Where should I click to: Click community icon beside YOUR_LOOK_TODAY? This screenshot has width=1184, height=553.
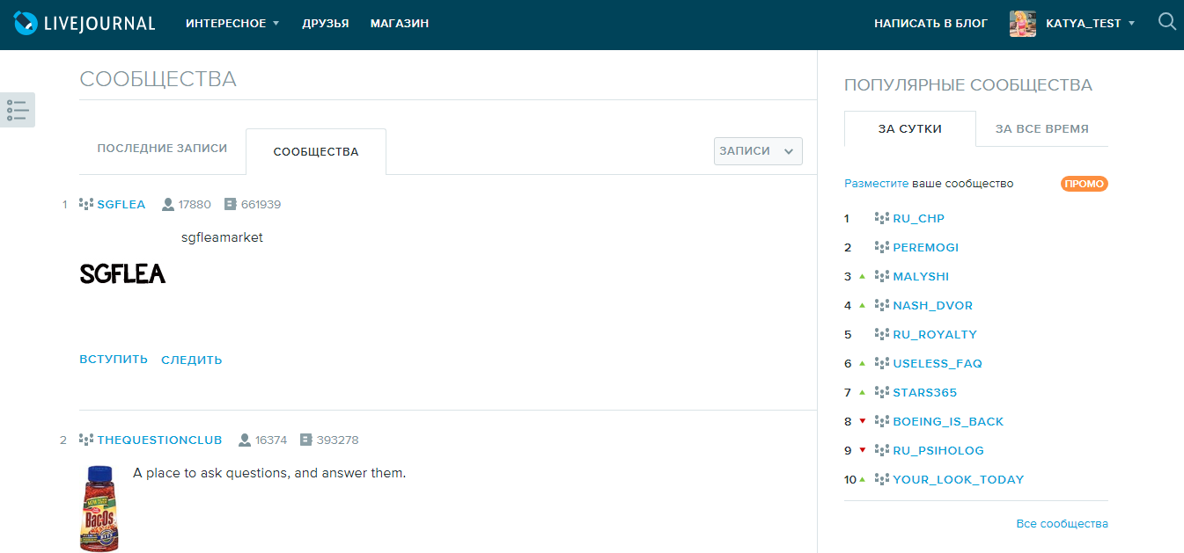coord(882,479)
